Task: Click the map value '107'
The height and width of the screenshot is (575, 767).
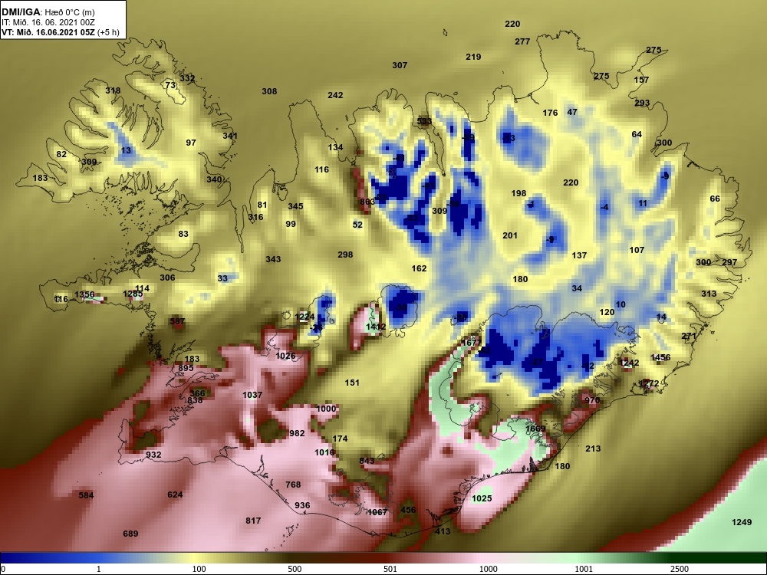Action: pos(637,251)
